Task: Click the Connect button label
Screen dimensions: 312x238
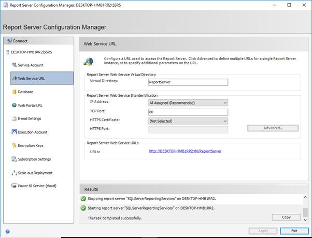Action: [20, 41]
